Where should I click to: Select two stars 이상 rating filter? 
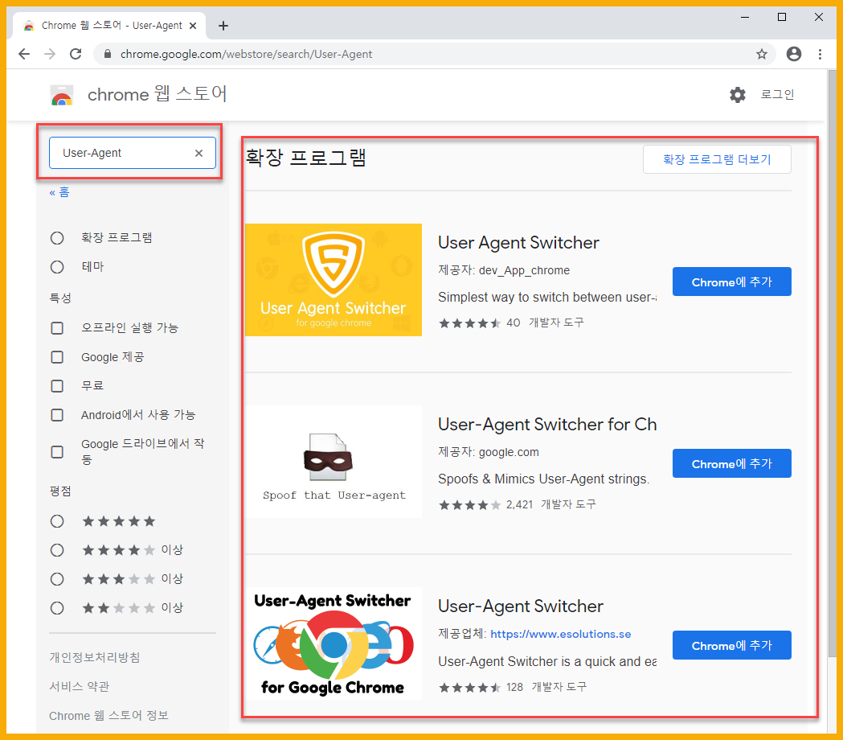click(x=57, y=608)
